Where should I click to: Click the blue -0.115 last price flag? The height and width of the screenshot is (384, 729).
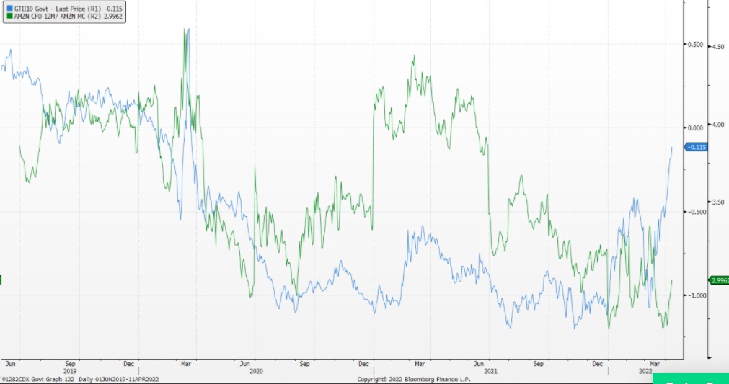click(696, 147)
